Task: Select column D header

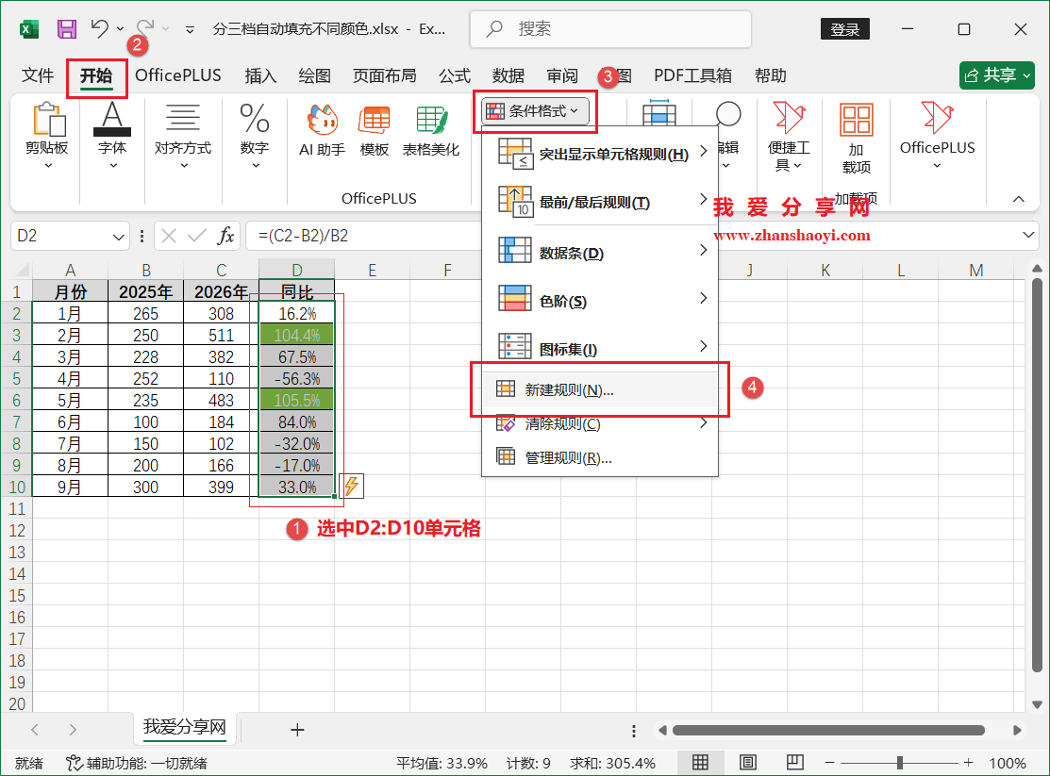Action: click(x=296, y=270)
